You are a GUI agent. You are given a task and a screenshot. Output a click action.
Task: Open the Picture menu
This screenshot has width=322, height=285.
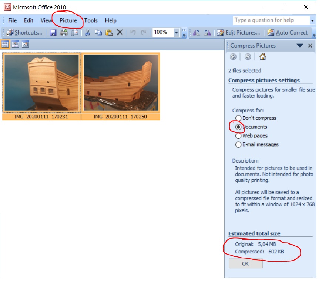click(68, 20)
